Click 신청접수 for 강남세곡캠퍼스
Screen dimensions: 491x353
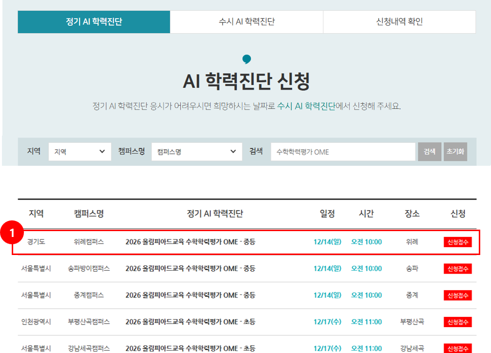[458, 348]
